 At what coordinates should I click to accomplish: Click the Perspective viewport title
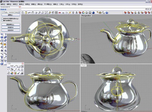(x=86, y=16)
